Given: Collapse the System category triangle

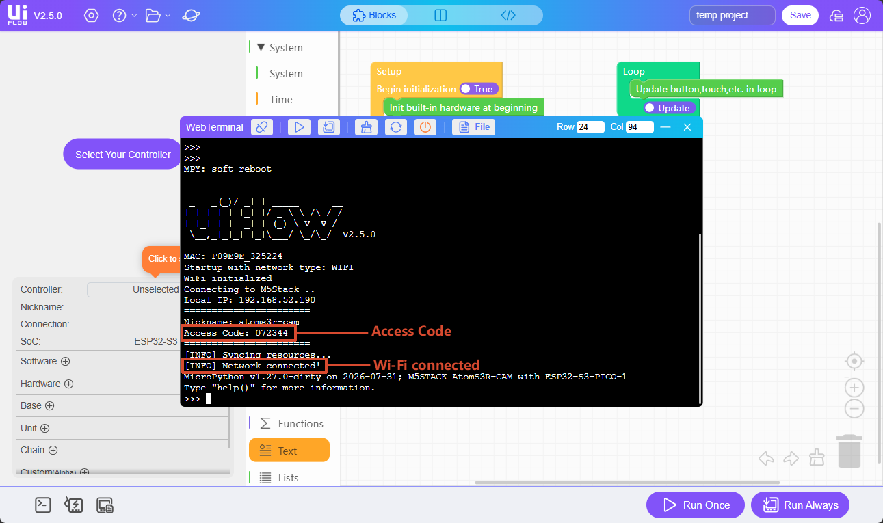Looking at the screenshot, I should tap(261, 47).
